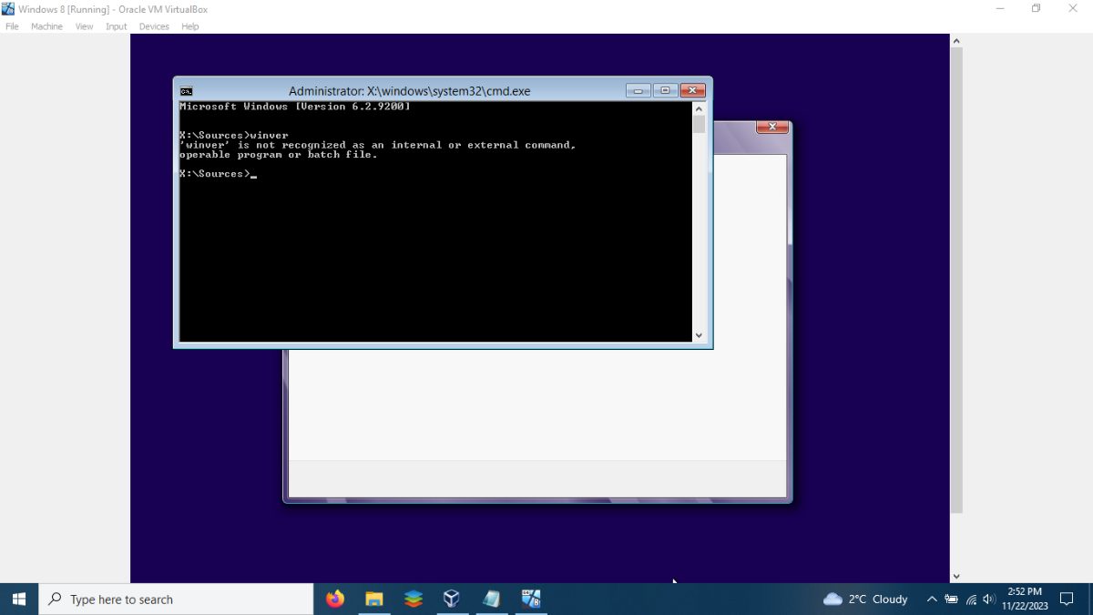This screenshot has width=1093, height=615.
Task: Open the View menu
Action: pos(84,26)
